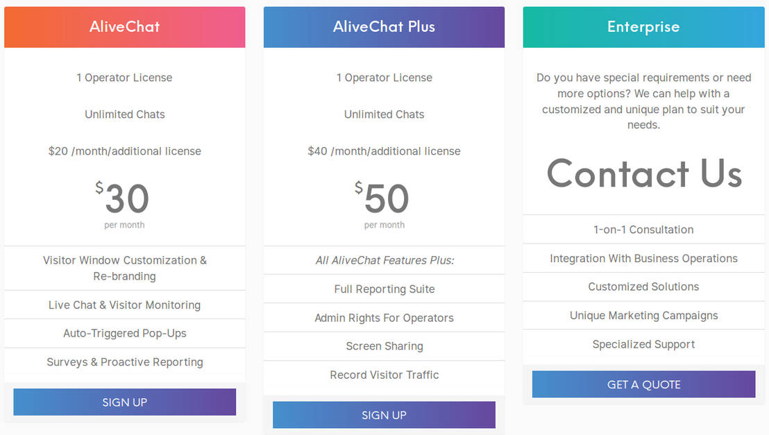
Task: Click SIGN UP under the AliveChat plan
Action: pyautogui.click(x=124, y=402)
